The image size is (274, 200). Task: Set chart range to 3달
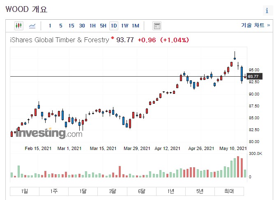pyautogui.click(x=113, y=191)
